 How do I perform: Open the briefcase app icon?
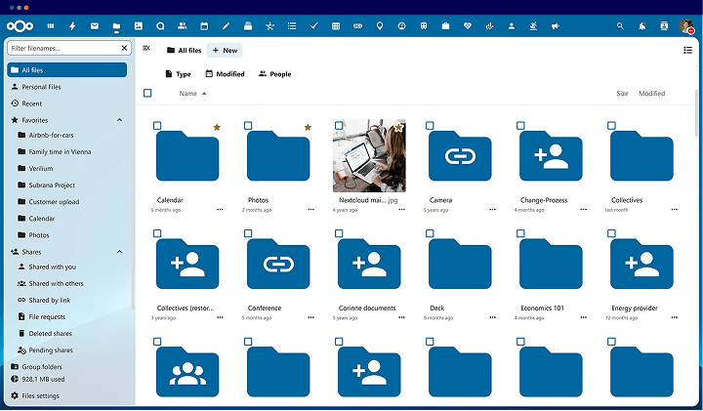[x=445, y=26]
